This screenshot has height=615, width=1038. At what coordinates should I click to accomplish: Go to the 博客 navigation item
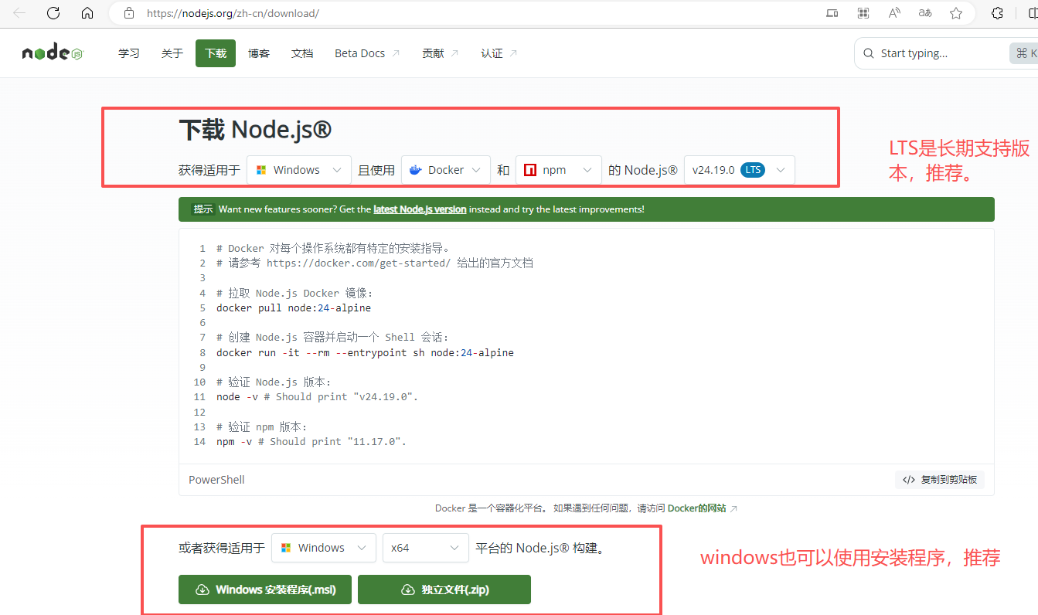(x=259, y=53)
